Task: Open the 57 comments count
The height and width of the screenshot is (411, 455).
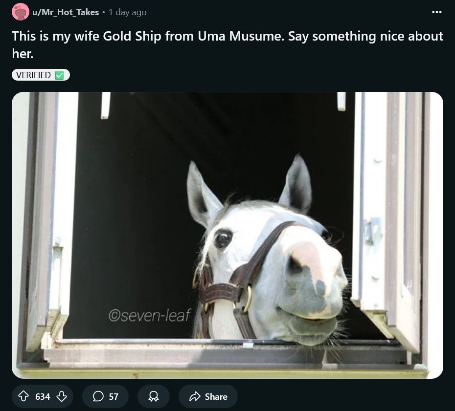Action: (114, 396)
